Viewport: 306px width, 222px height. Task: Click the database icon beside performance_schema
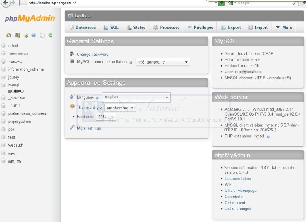coord(3,114)
